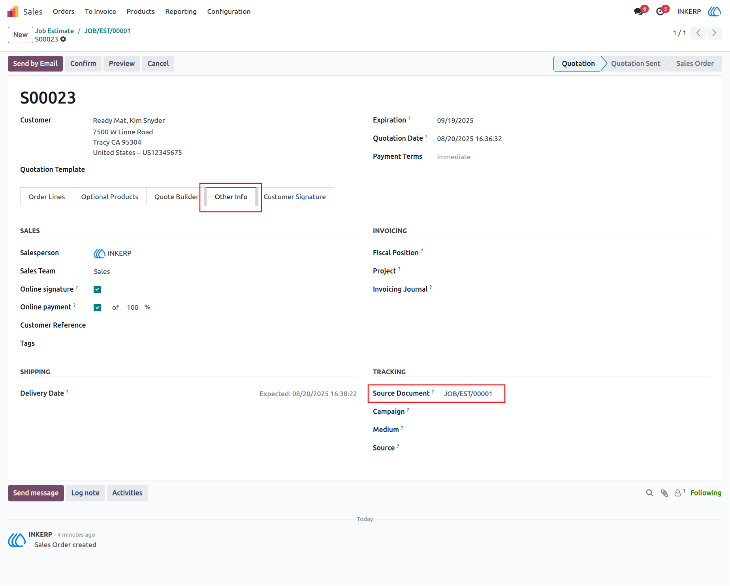Open the activities clock icon
The image size is (730, 586).
[660, 11]
